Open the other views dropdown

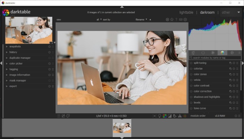(x=231, y=13)
